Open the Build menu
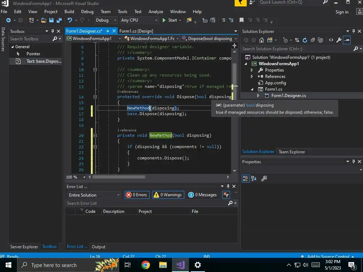Viewport: 363px width, 272px height. click(69, 12)
